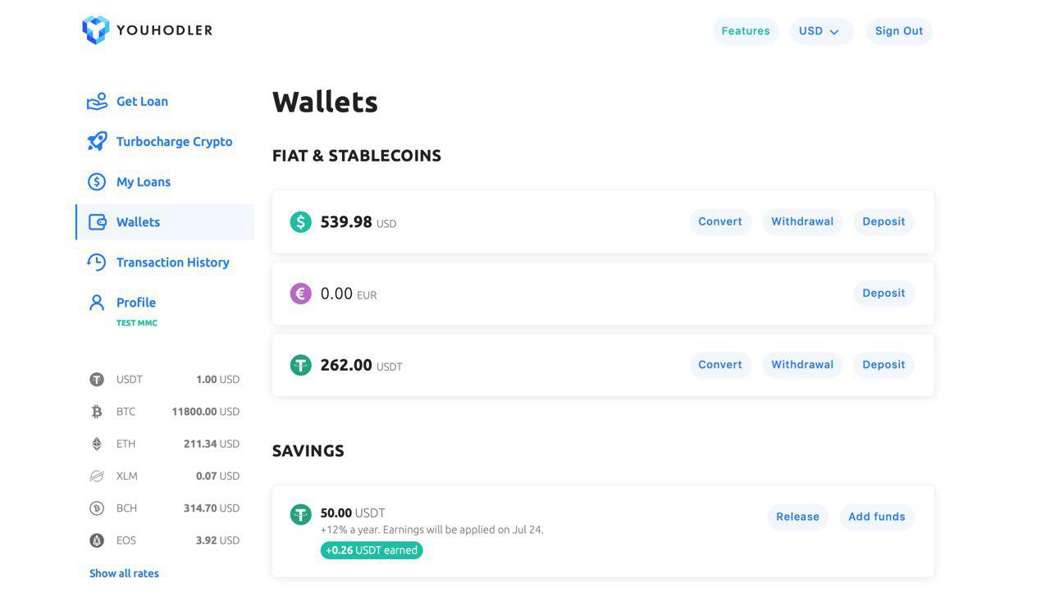
Task: Click the purple EUR wallet icon
Action: 301,294
